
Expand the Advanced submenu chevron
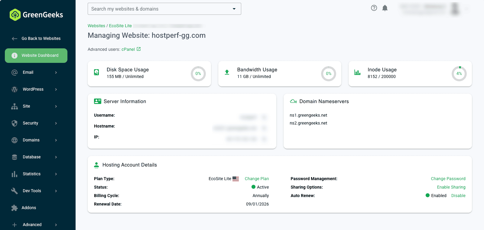point(56,225)
